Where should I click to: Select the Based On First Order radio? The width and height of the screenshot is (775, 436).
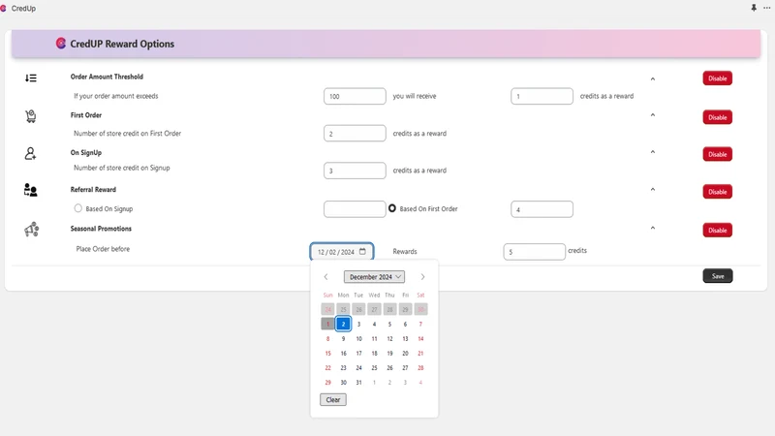tap(392, 208)
